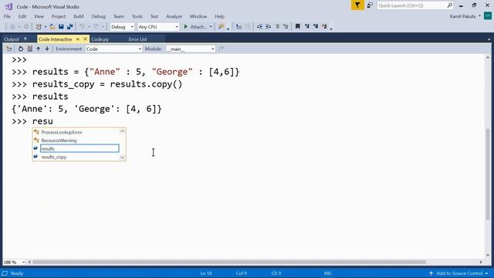The height and width of the screenshot is (278, 494).
Task: Switch to the Code.py tab
Action: point(100,39)
